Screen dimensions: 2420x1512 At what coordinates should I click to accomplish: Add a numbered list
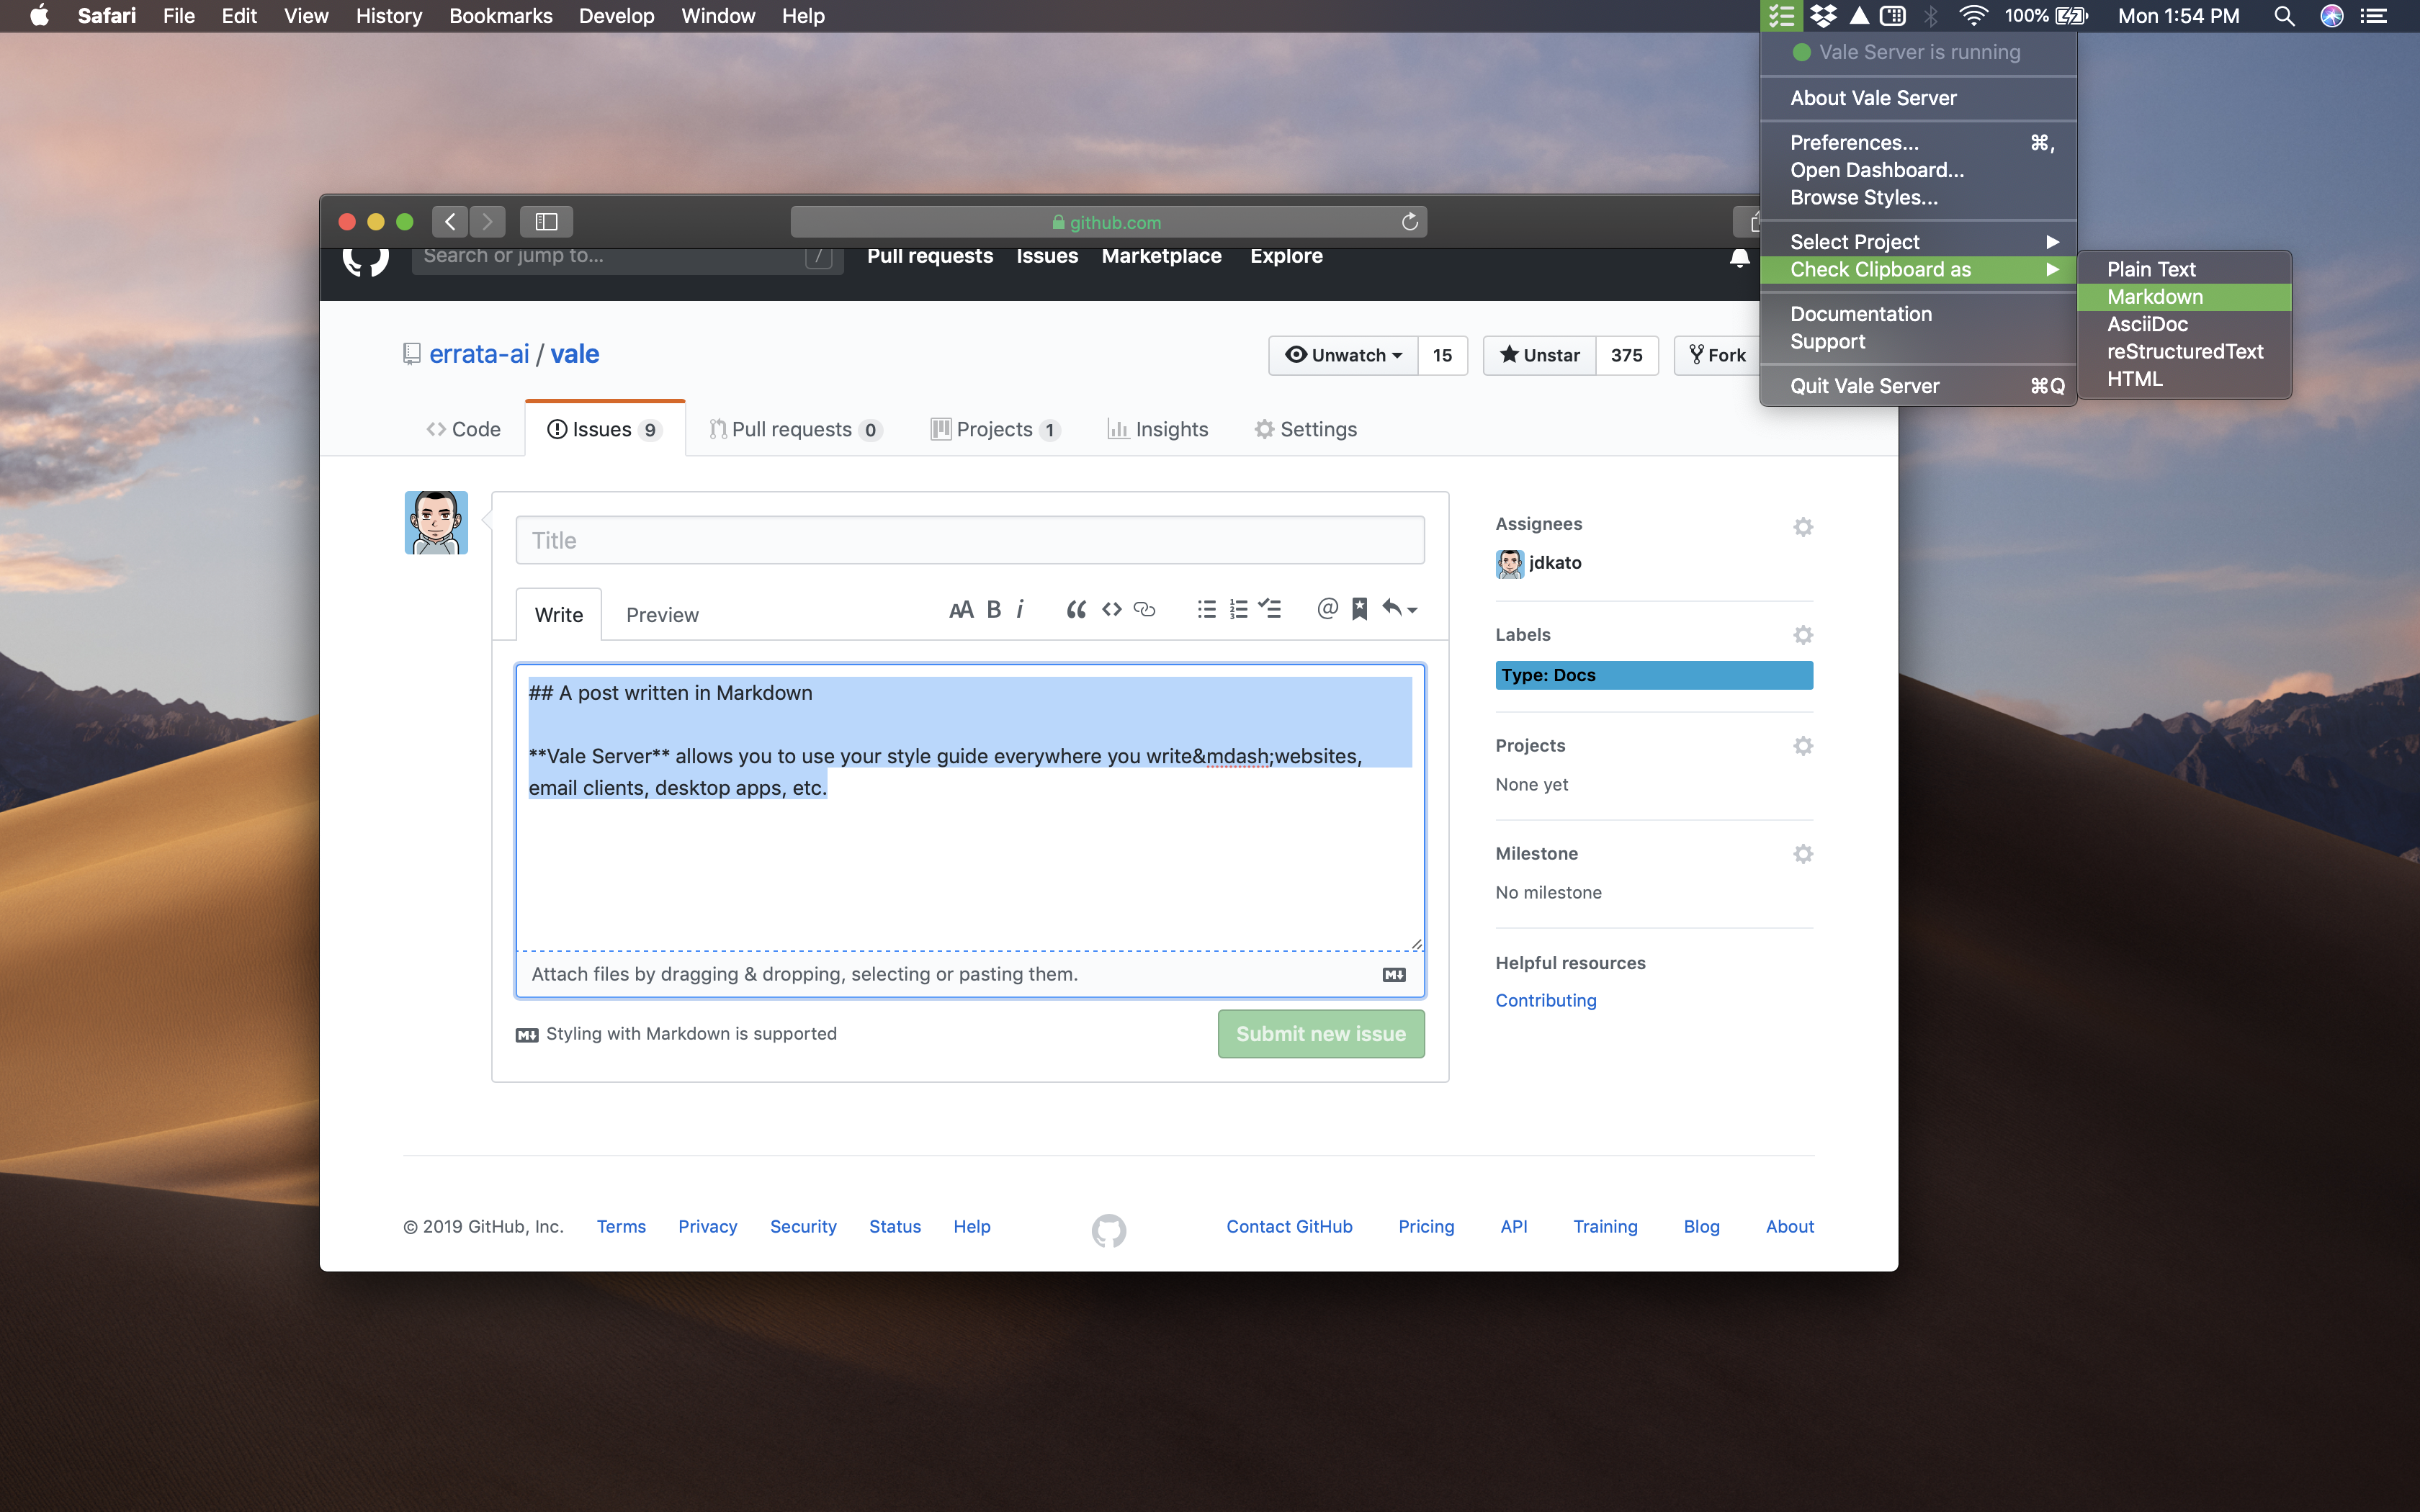click(1238, 609)
